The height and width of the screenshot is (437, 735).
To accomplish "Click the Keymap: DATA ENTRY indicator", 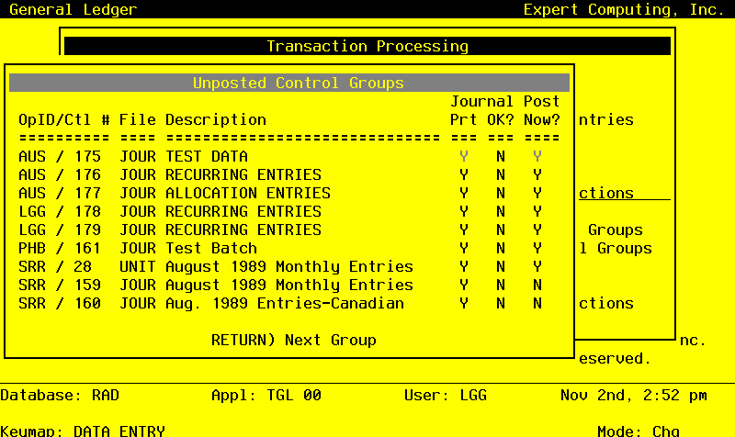I will tap(83, 431).
